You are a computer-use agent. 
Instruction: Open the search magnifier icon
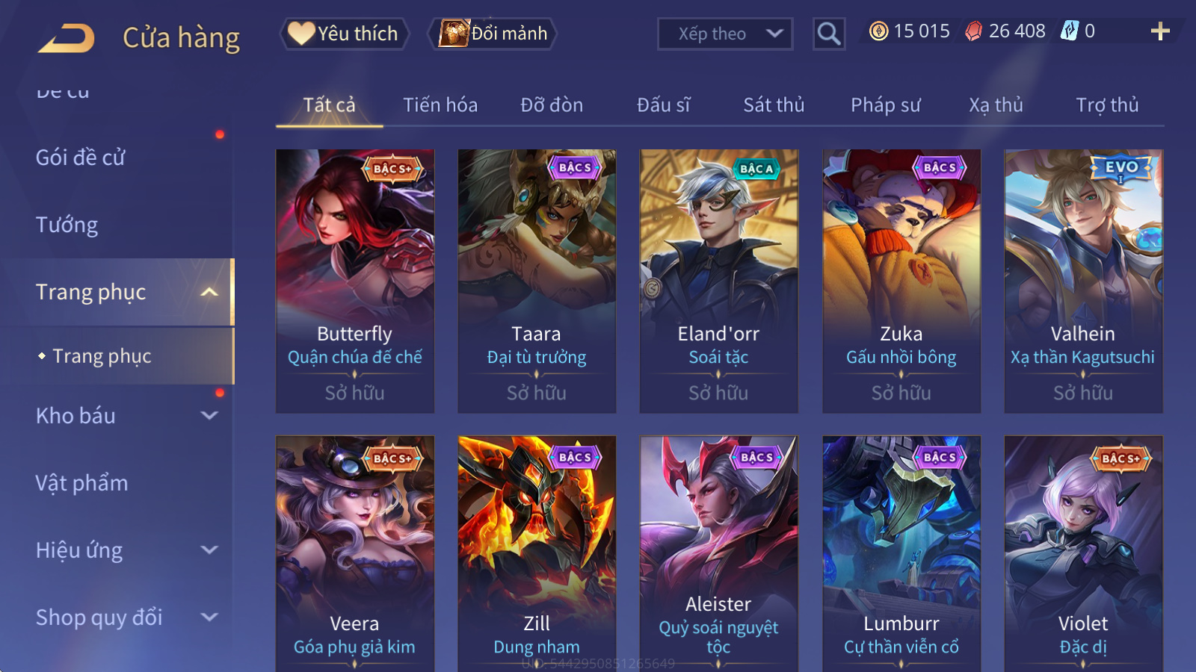(x=828, y=34)
